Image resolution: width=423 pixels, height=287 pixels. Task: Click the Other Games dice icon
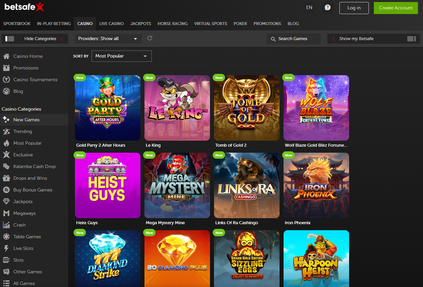(x=6, y=272)
